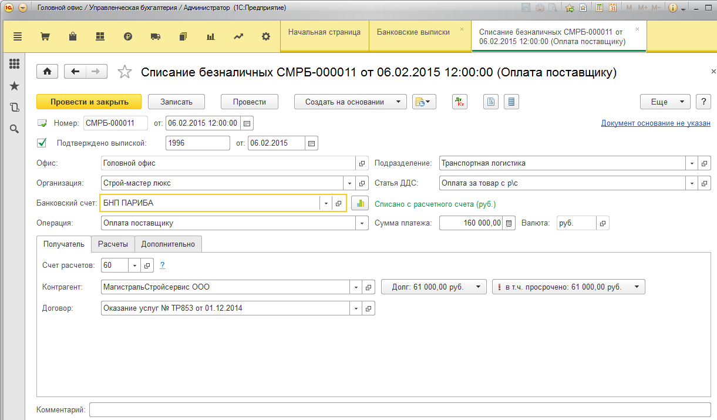Open the shopping bag (sales) section

pos(73,36)
